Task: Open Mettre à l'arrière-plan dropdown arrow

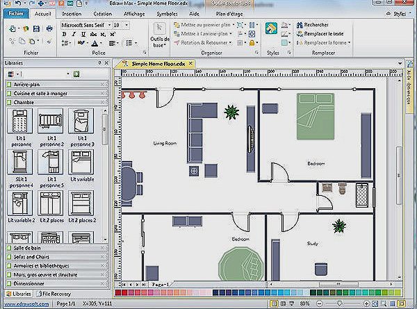Action: [x=230, y=34]
